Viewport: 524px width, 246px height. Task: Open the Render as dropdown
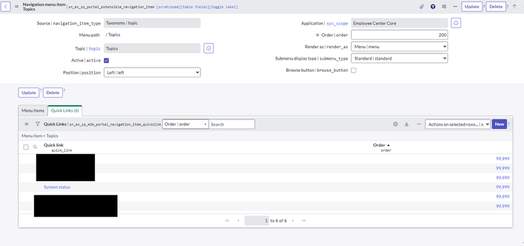[x=399, y=47]
